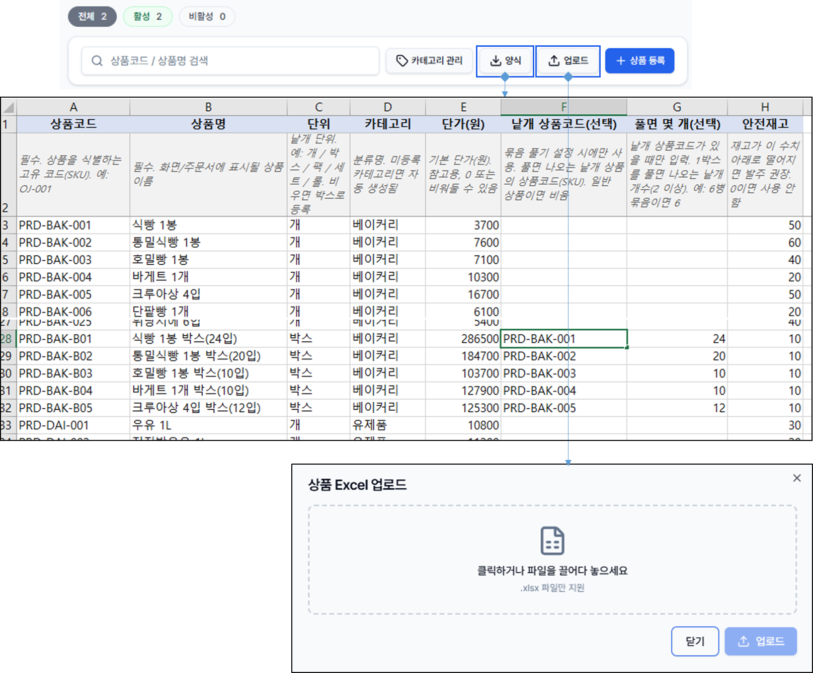813x673 pixels.
Task: Select cell PRD-BAK-B01
Action: point(73,339)
